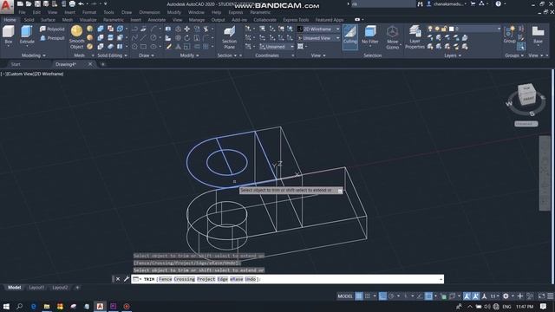This screenshot has height=312, width=555.
Task: Select the Move tool in Modify panel
Action: point(187,29)
